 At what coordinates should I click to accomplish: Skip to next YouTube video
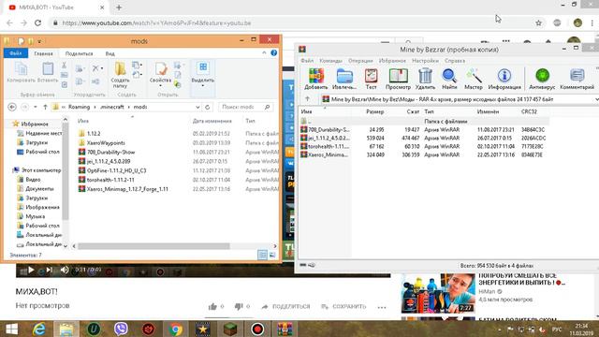pos(49,270)
